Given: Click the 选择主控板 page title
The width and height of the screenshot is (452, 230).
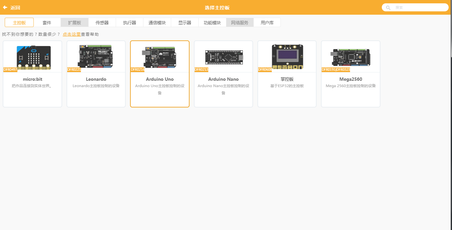Looking at the screenshot, I should tap(217, 8).
